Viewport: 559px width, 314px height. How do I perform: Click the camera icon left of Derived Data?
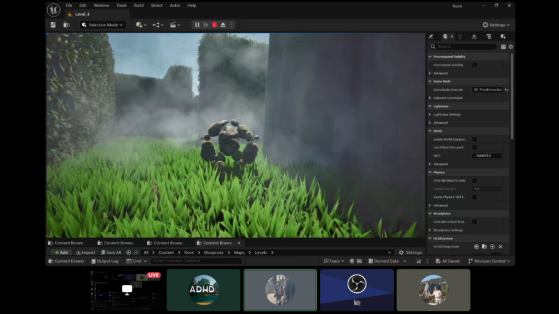coord(359,261)
